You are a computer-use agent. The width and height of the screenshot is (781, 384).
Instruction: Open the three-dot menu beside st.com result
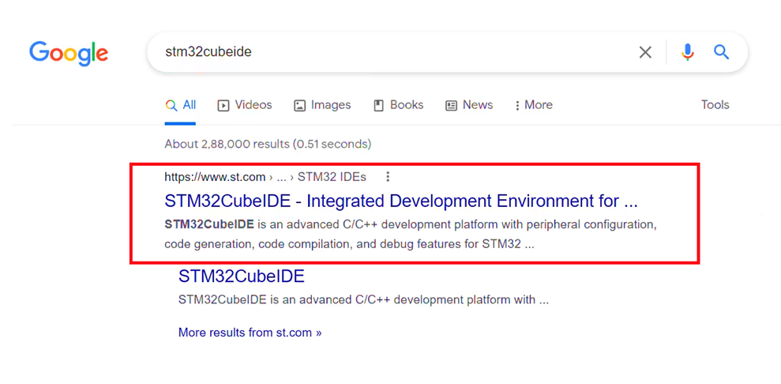point(388,177)
